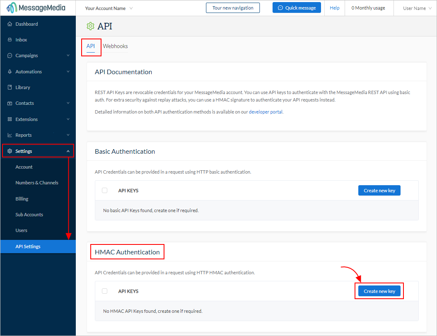This screenshot has width=437, height=336.
Task: Click the Campaigns speech bubble icon
Action: coord(10,56)
